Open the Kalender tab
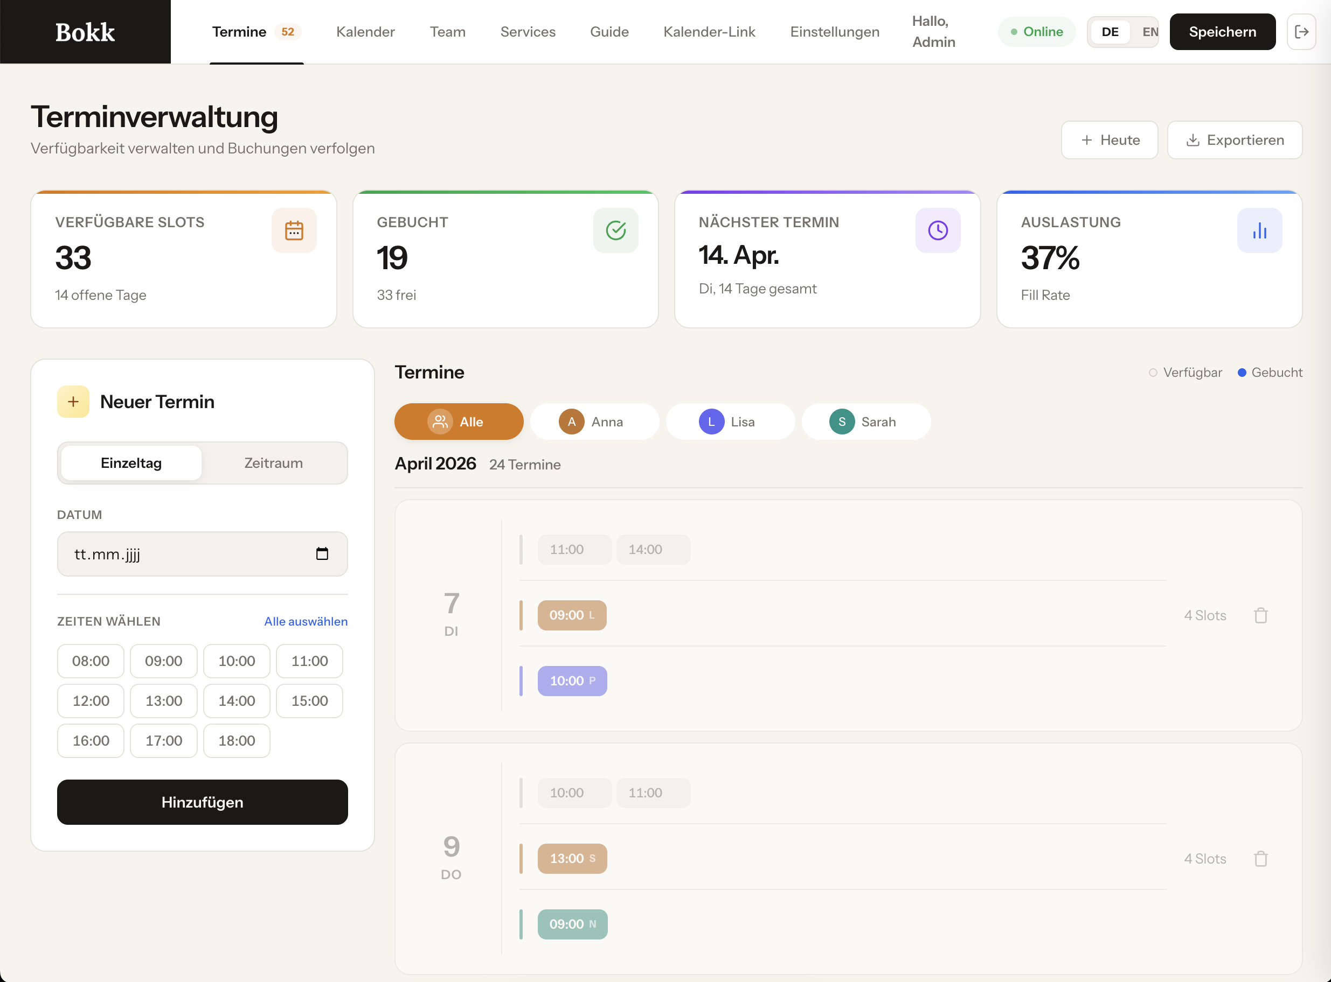The height and width of the screenshot is (982, 1331). [365, 32]
